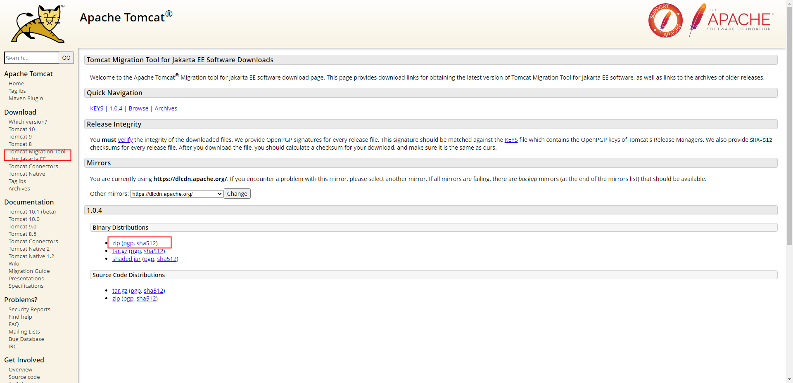Screen dimensions: 793x383
Task: Open the Support Apache badge
Action: (x=665, y=20)
